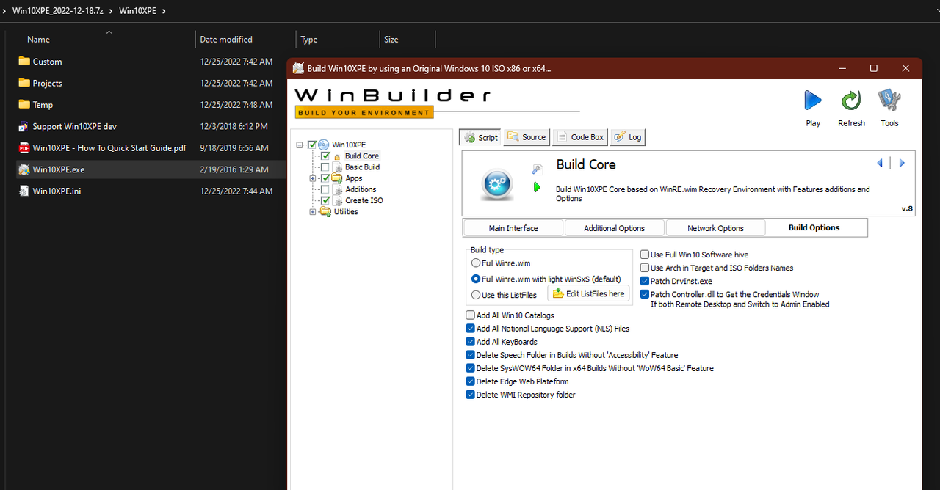Check the Basic Build tree checkbox
This screenshot has height=490, width=940.
325,167
